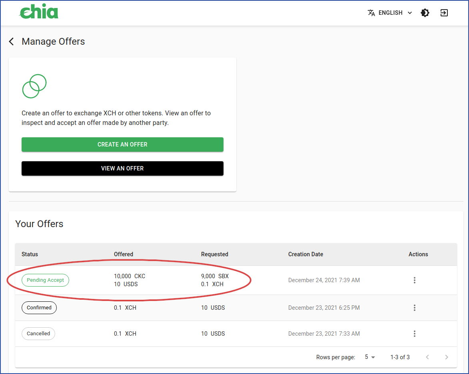Click the VIEW AN OFFER button
This screenshot has width=469, height=374.
[122, 168]
